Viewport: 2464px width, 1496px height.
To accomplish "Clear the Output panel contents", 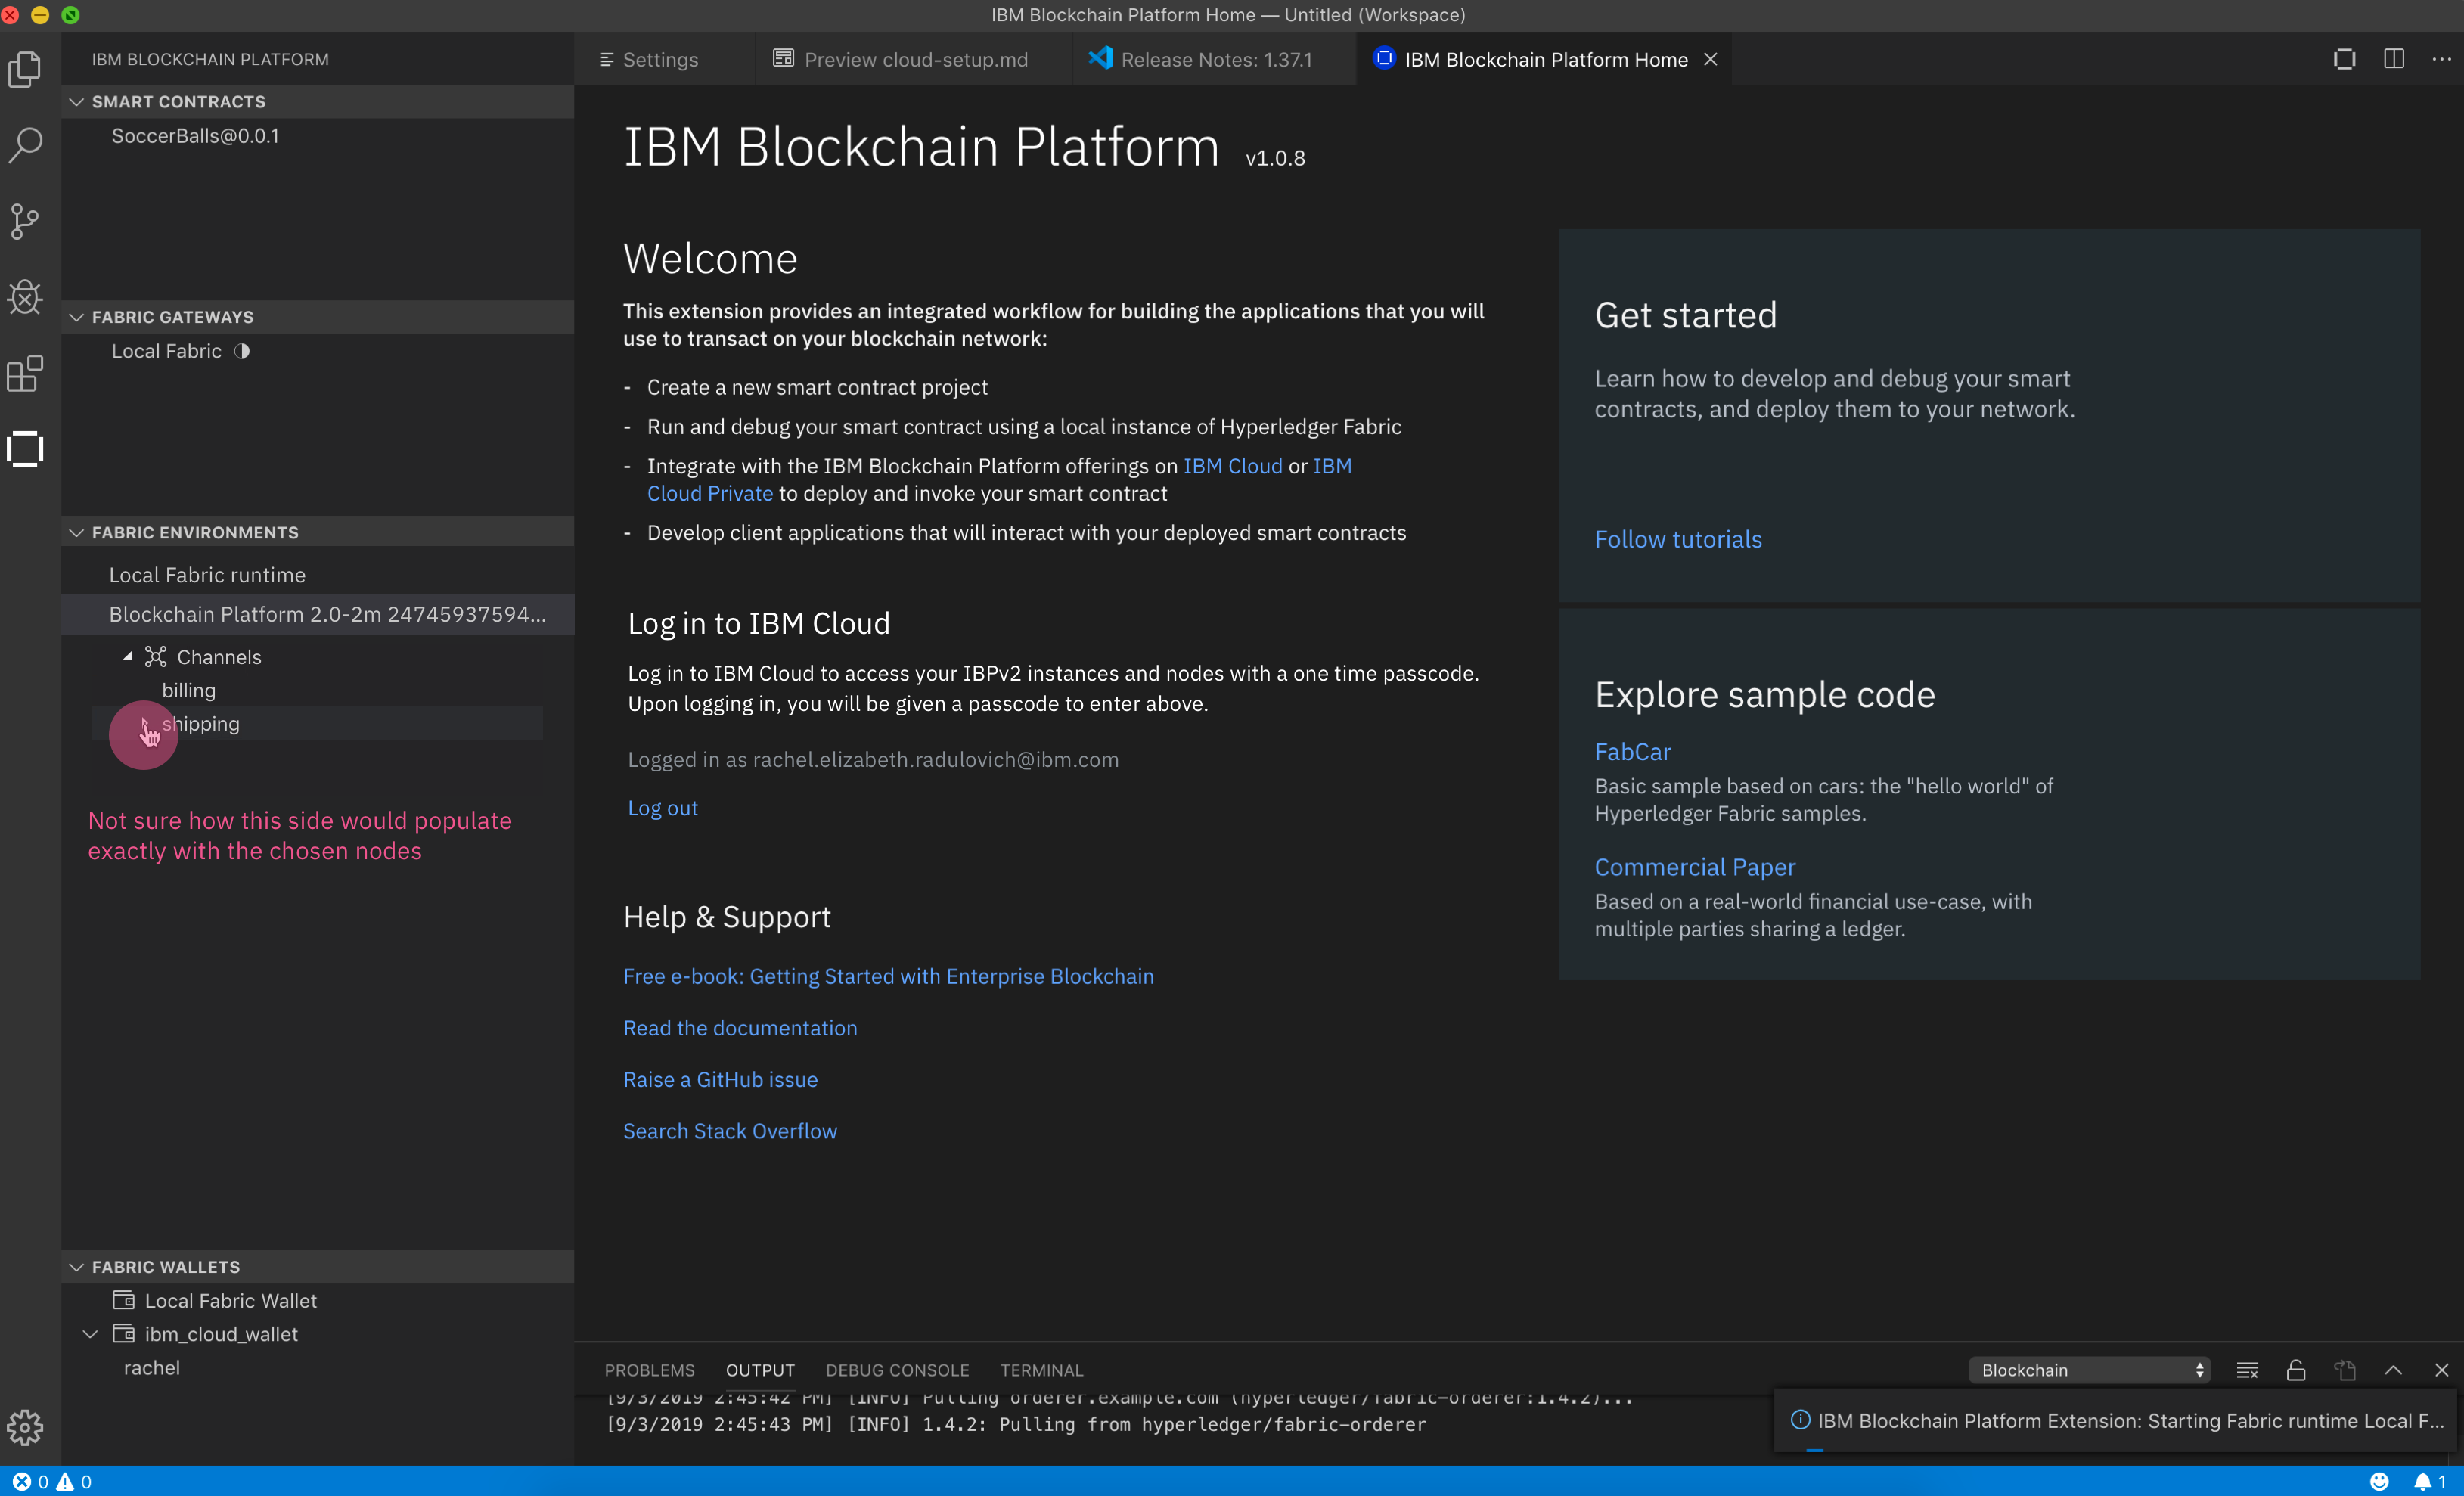I will click(x=2248, y=1369).
